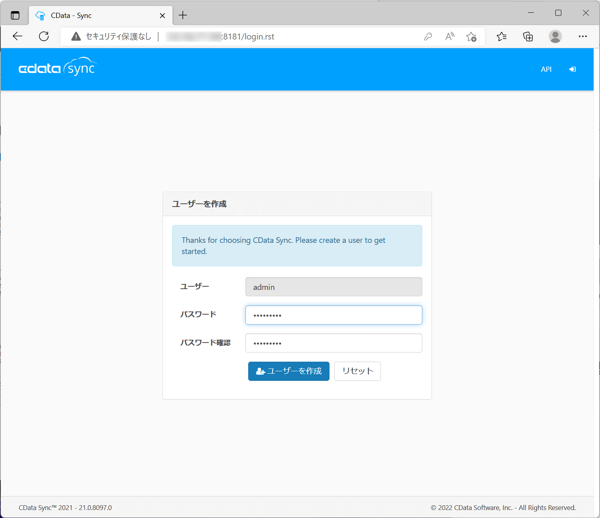The height and width of the screenshot is (518, 600).
Task: Activate the Read Aloud icon
Action: (449, 37)
